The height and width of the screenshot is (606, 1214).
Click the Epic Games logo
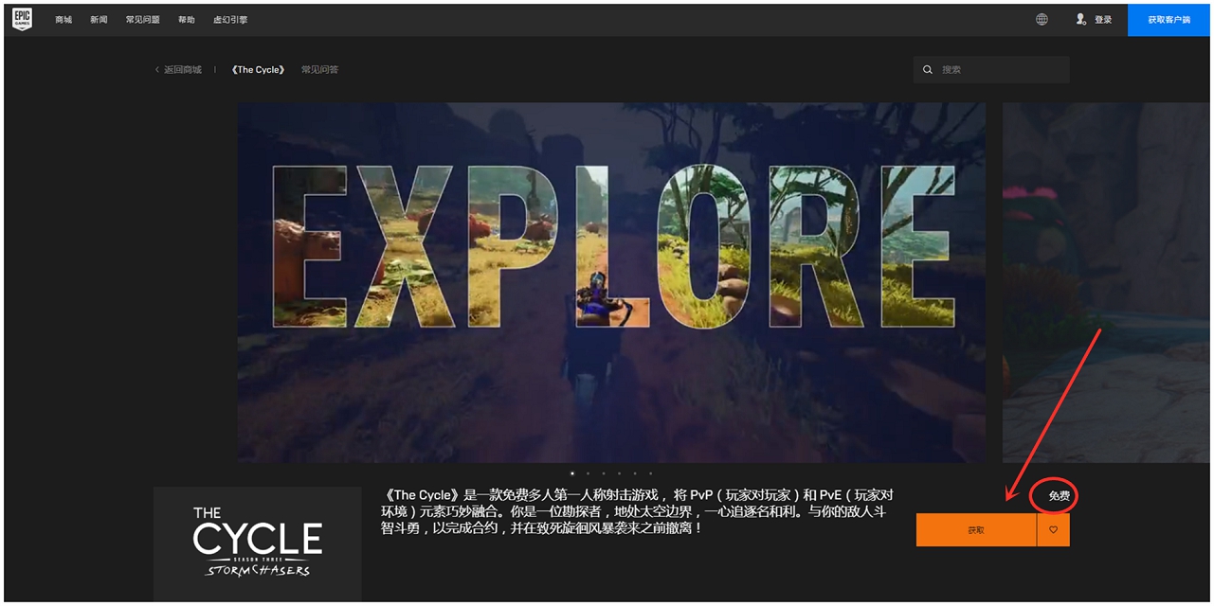pyautogui.click(x=21, y=19)
